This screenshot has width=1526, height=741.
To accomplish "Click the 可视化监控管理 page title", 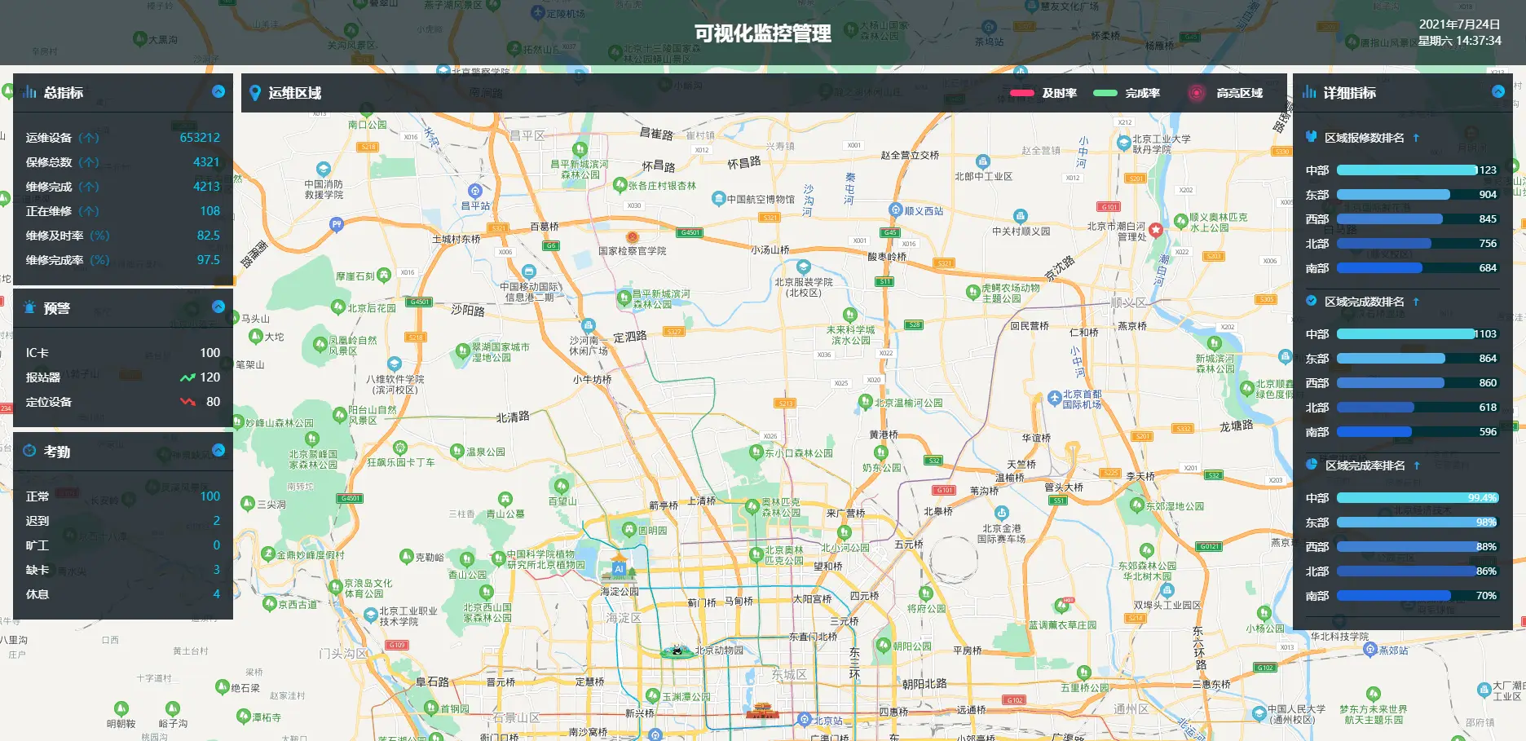I will 762,33.
